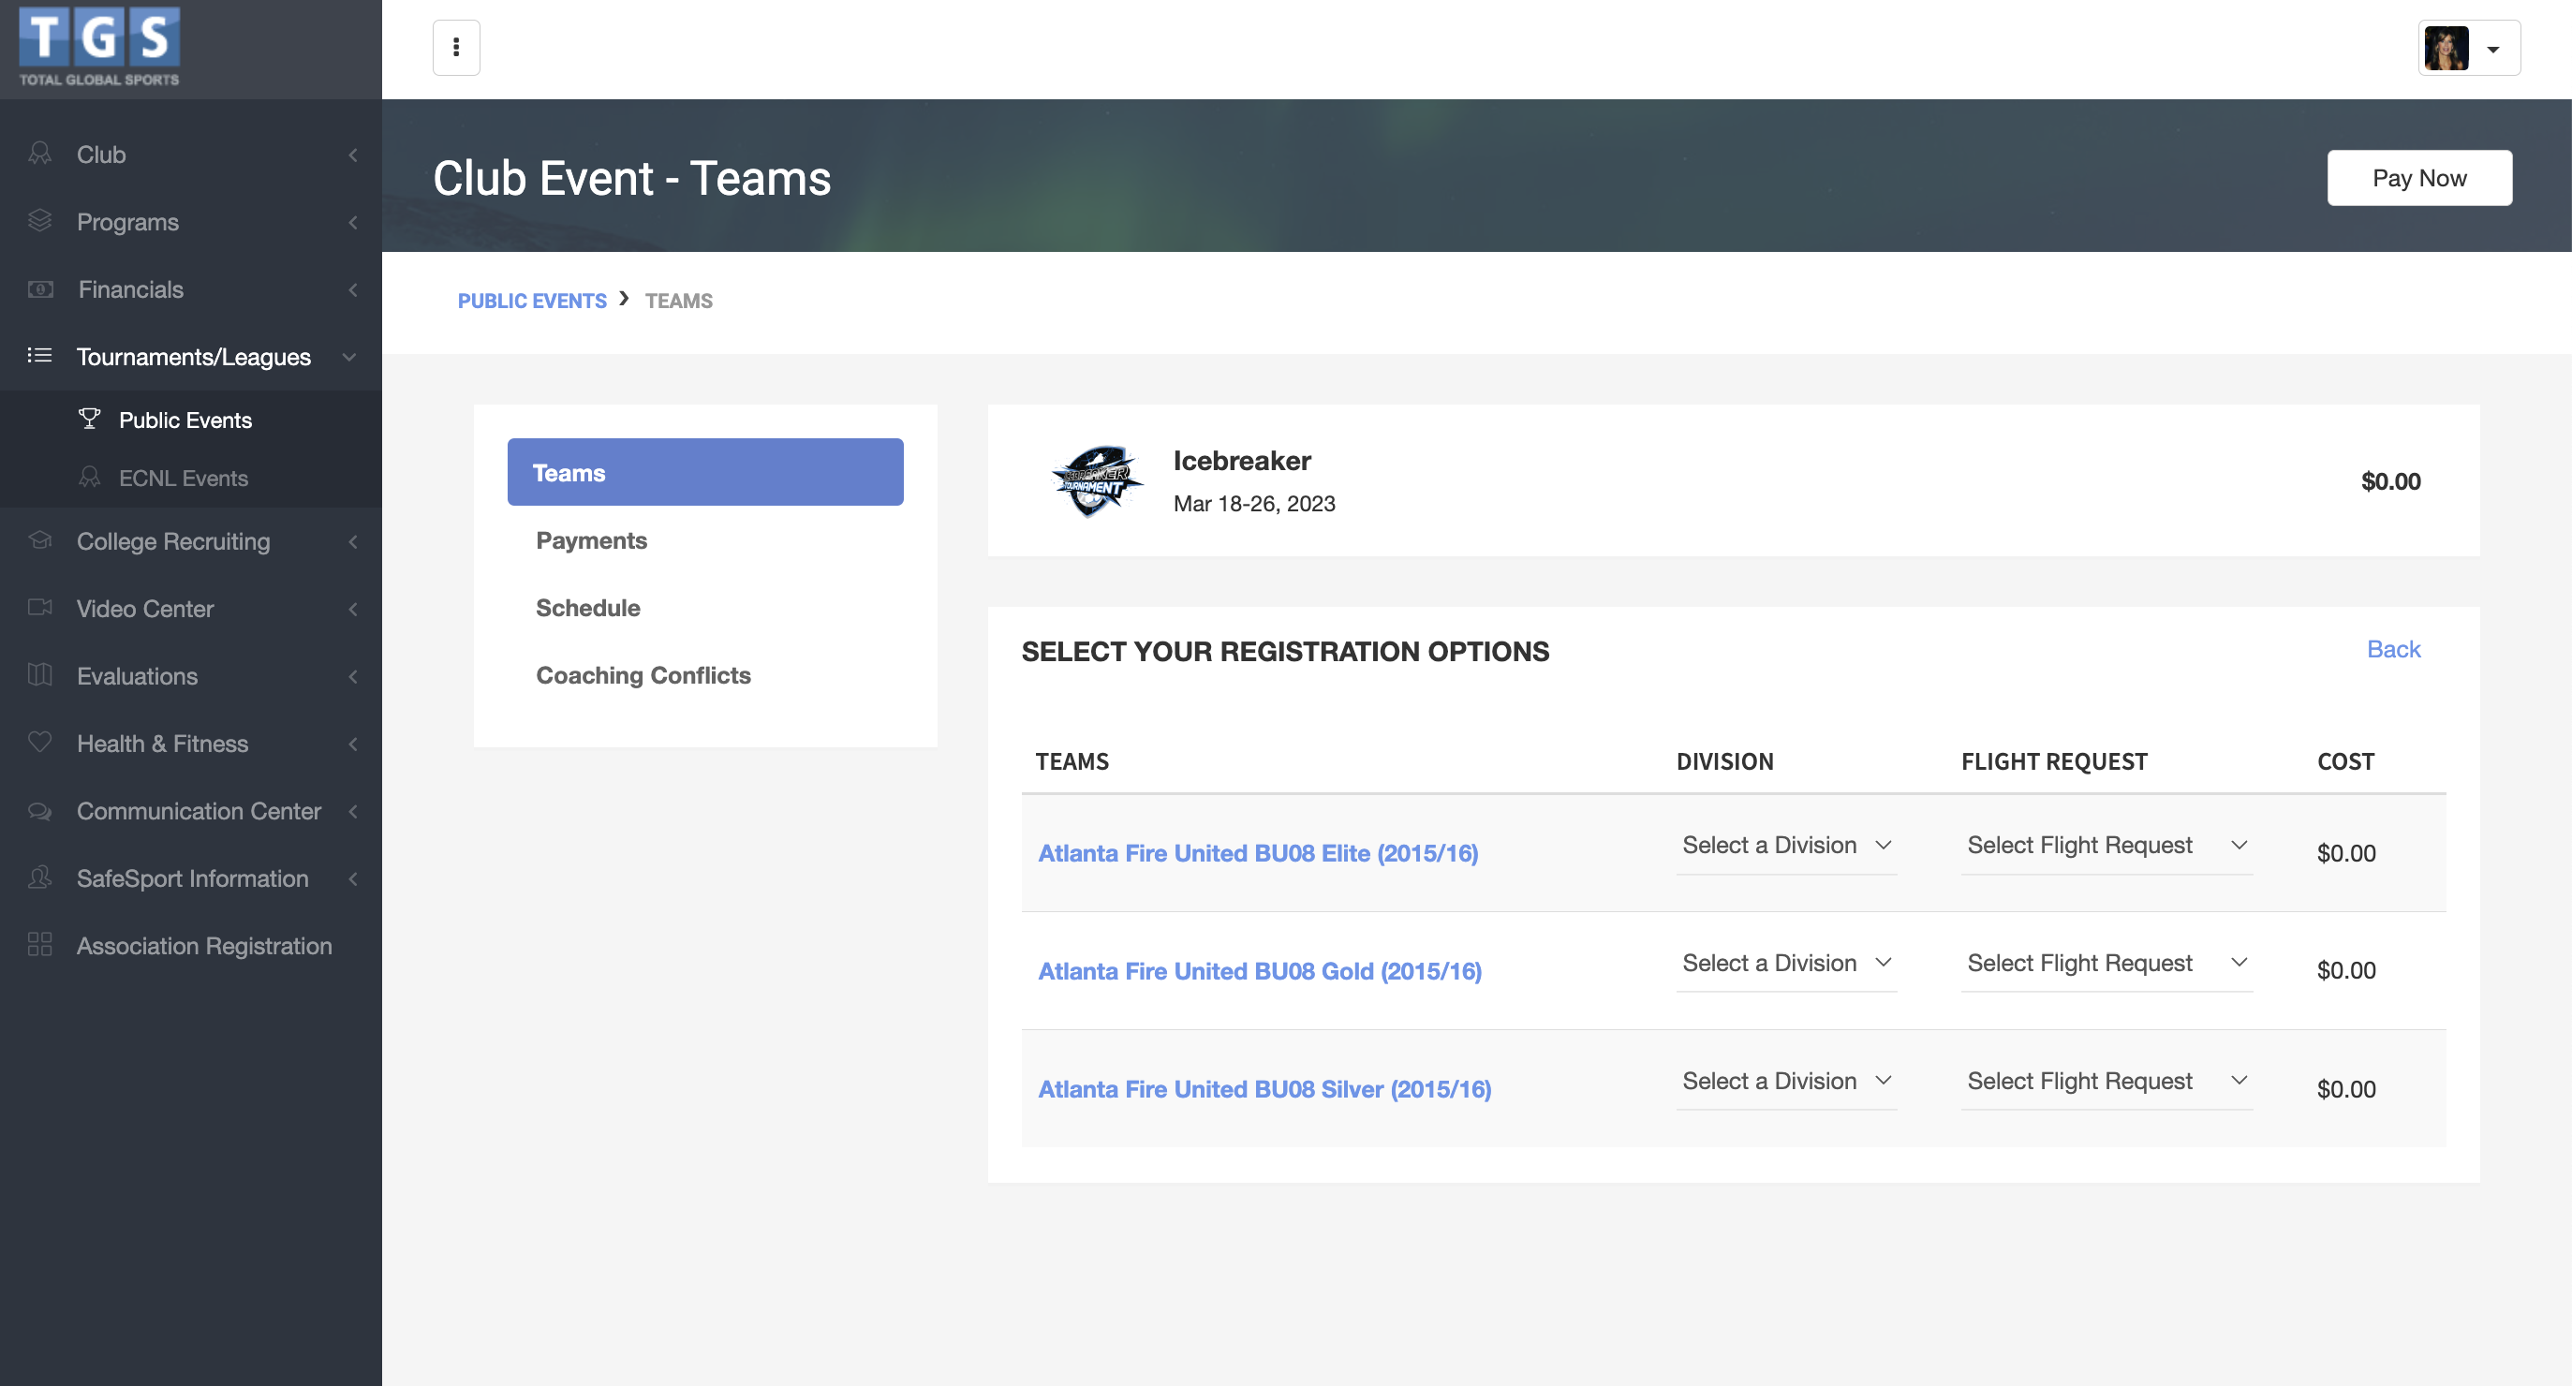The width and height of the screenshot is (2572, 1386).
Task: Open Flight Request dropdown for BU08 Silver
Action: point(2106,1081)
